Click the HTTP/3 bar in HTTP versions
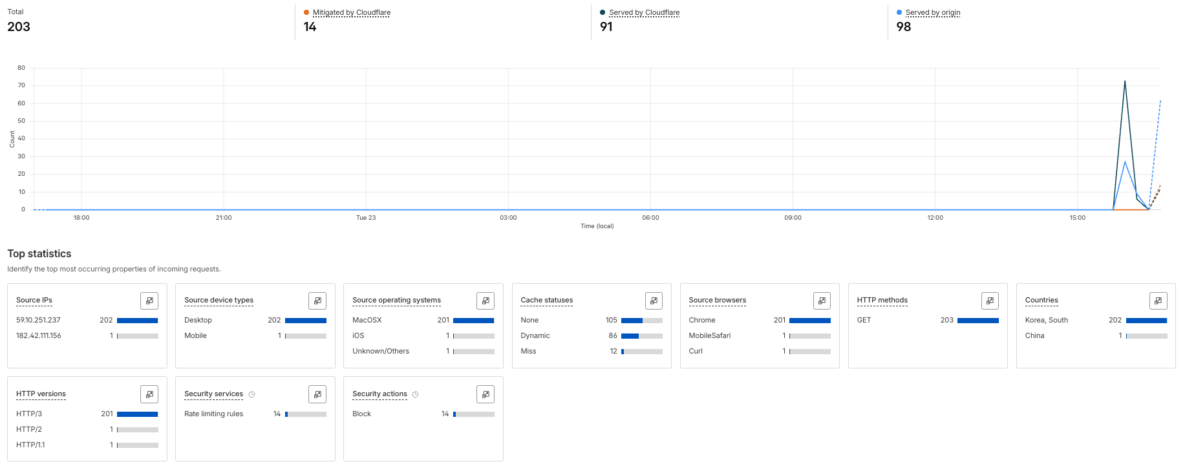 (138, 414)
